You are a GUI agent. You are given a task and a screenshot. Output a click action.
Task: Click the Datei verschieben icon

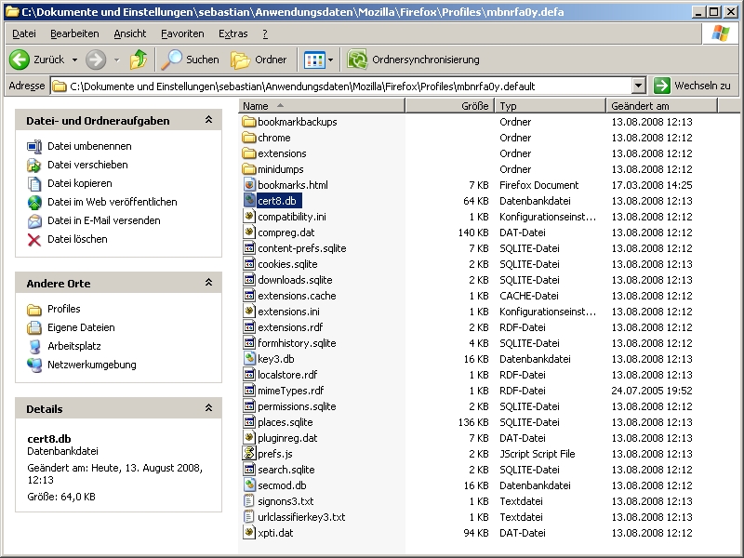[34, 166]
